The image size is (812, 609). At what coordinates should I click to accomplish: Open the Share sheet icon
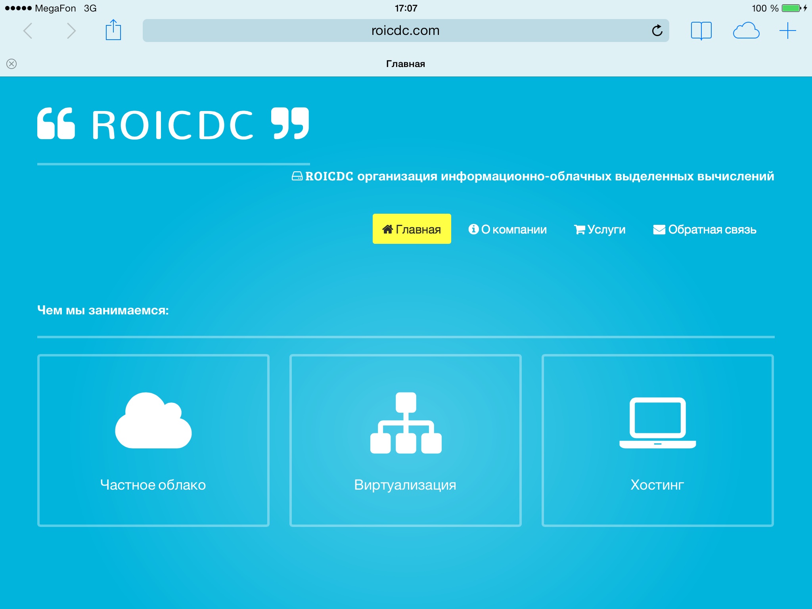(113, 30)
